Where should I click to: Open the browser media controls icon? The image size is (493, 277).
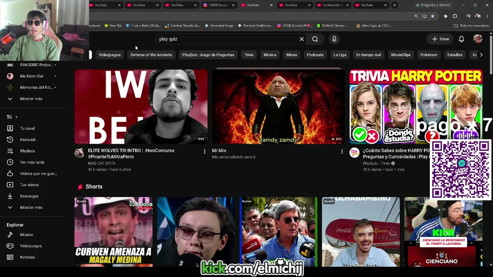pos(468,16)
